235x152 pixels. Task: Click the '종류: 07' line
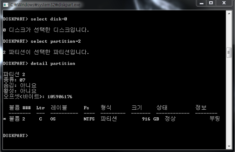14,80
